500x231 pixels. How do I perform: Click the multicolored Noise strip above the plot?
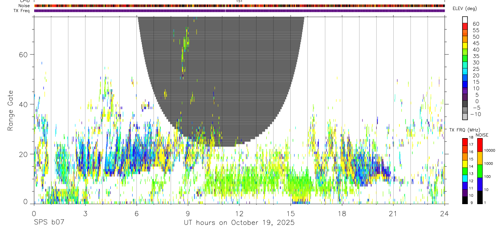[239, 6]
